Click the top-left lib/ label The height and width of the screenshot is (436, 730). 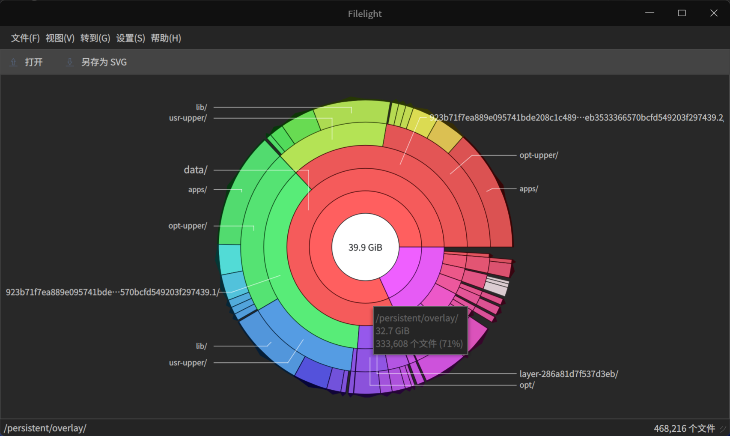[x=201, y=107]
